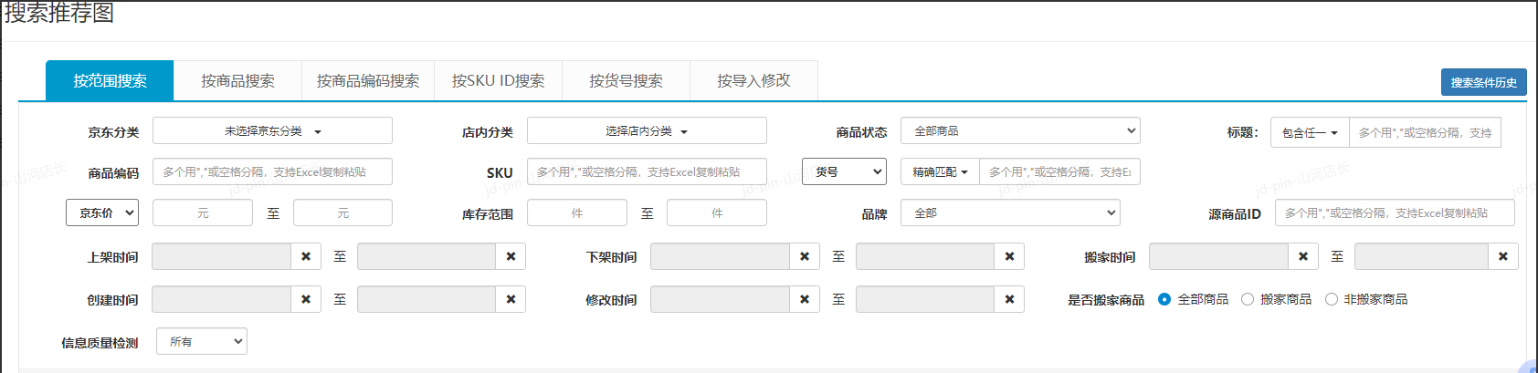The width and height of the screenshot is (1538, 373).
Task: Clear the 修改时间 end date field
Action: 1009,300
